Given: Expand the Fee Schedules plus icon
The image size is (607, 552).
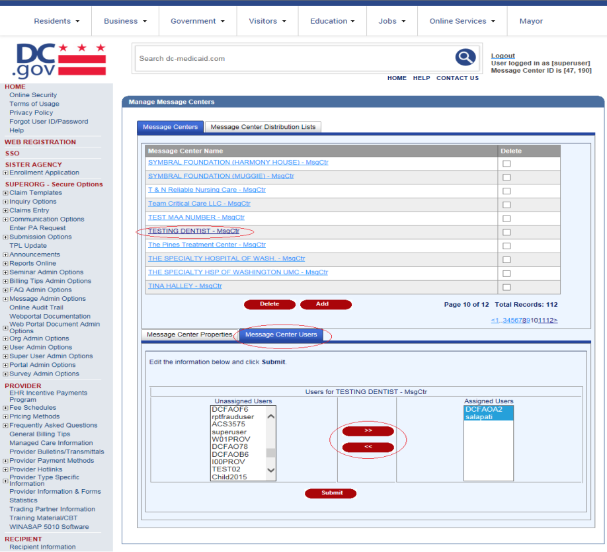Looking at the screenshot, I should tap(5, 408).
